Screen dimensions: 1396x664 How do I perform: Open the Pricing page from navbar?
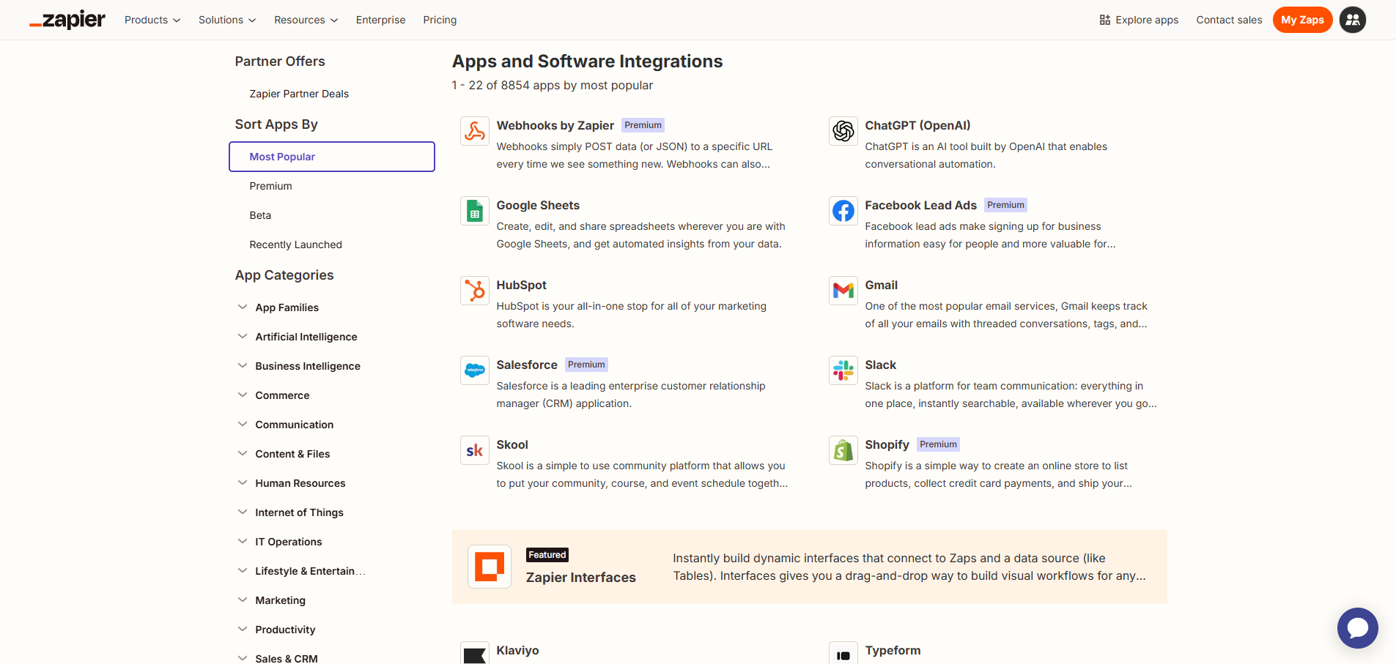[x=440, y=20]
